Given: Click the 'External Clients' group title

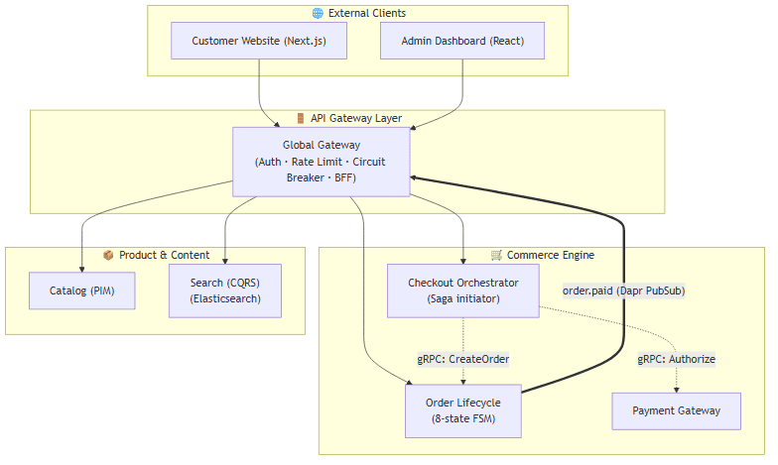Looking at the screenshot, I should 367,14.
